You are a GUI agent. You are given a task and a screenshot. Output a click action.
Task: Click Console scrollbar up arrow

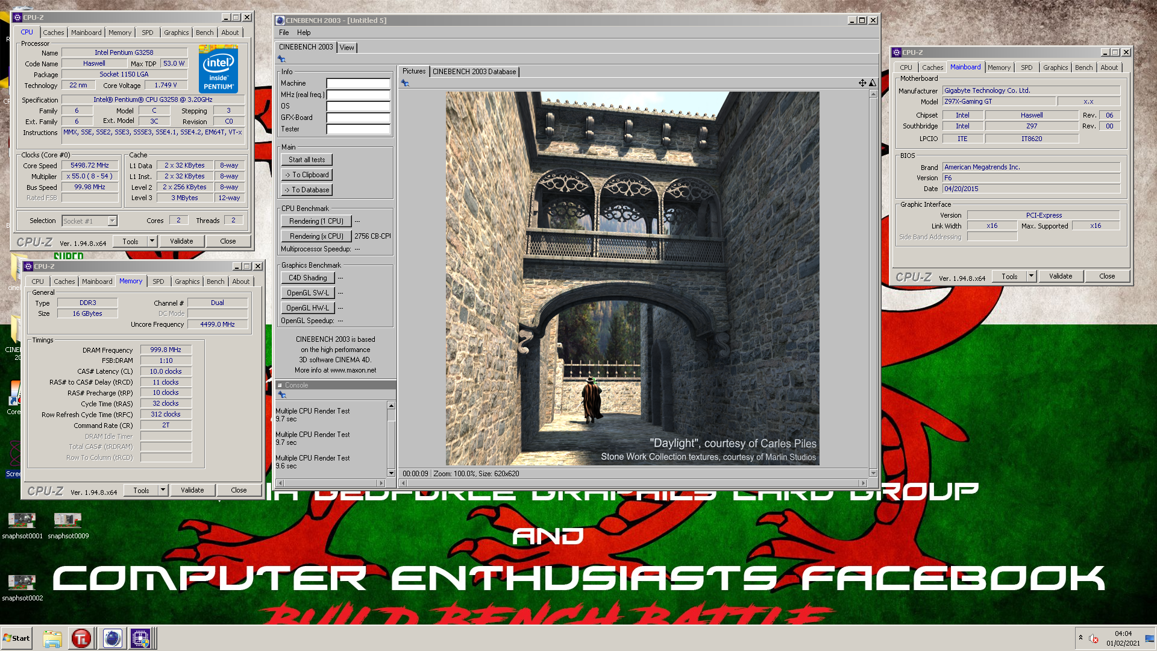(391, 406)
